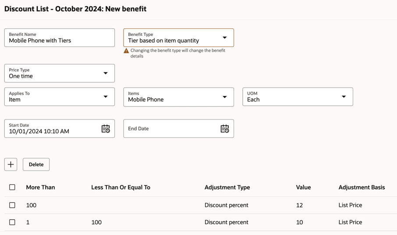This screenshot has width=397, height=235.
Task: Delete the selected tier rows
Action: (x=36, y=164)
